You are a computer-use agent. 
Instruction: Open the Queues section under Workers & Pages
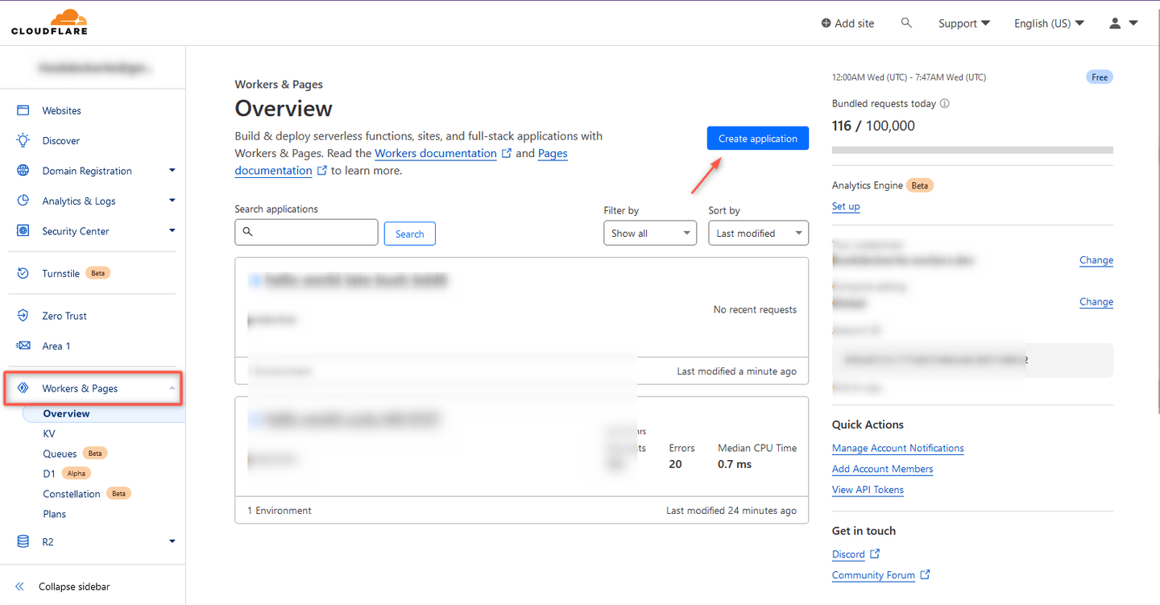(x=60, y=453)
